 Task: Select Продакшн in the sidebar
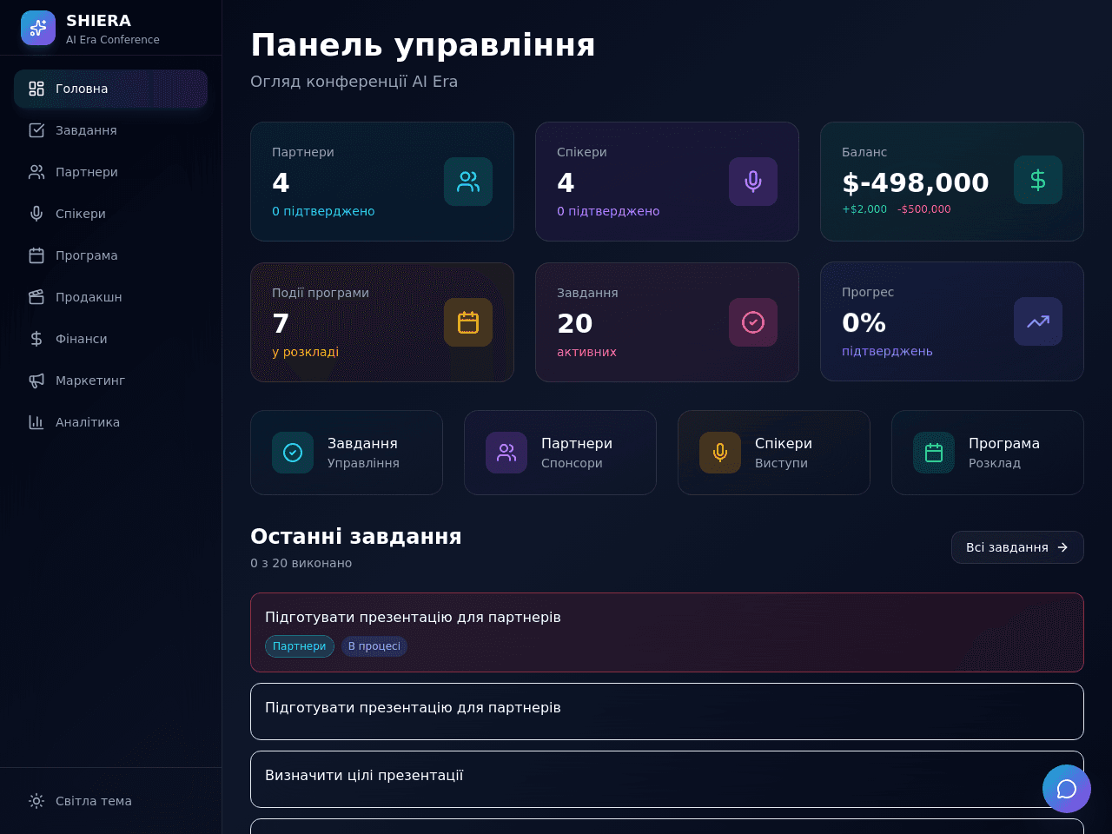click(110, 297)
